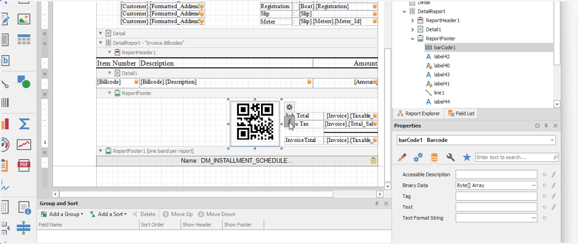Select the Sparkline chart toolbox control
Image resolution: width=578 pixels, height=244 pixels.
[x=24, y=144]
